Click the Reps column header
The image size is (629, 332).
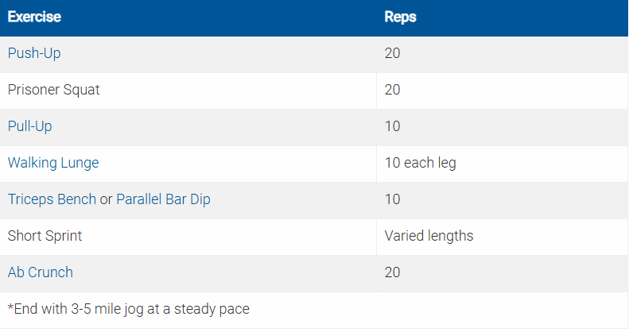(x=400, y=17)
